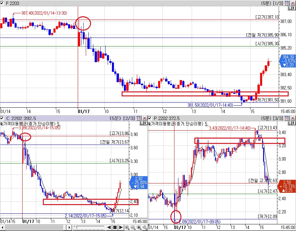Select the moving average indicator label in C 2202 chart
The width and height of the screenshot is (296, 231).
point(31,124)
